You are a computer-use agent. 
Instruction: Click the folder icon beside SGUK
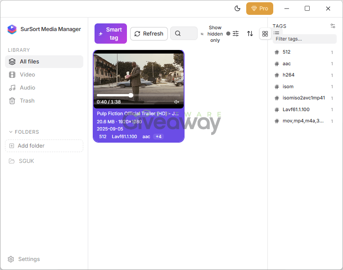(12, 161)
